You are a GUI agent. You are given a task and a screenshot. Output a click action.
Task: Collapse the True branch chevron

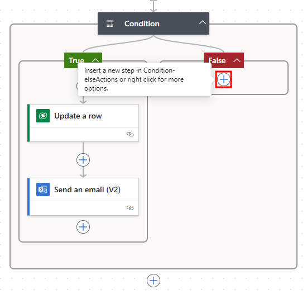coord(95,60)
